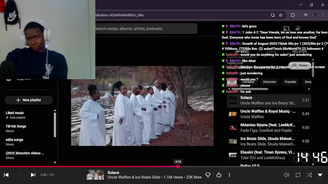Play Ebasini by Tyler ICU from queue
The width and height of the screenshot is (328, 184).
269,155
